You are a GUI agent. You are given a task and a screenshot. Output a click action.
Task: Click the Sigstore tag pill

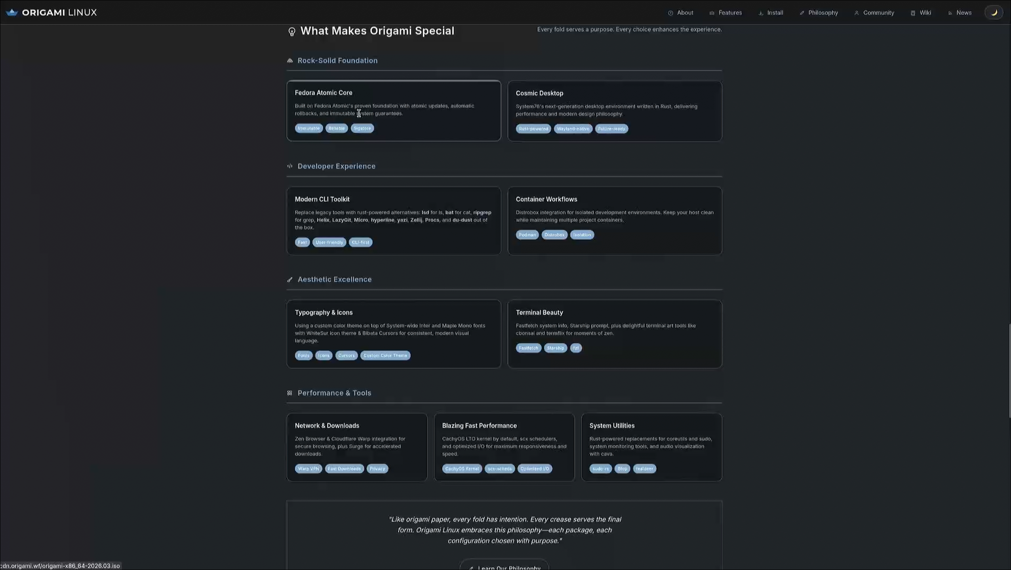click(362, 128)
